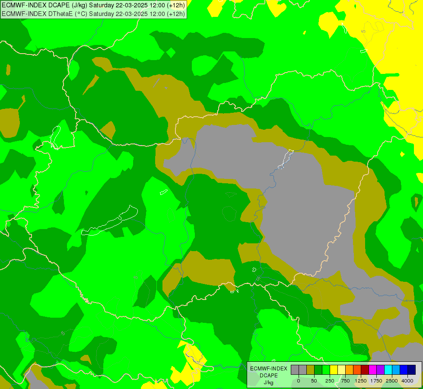Click the J/kg unit label in legend
This screenshot has width=423, height=389.
(x=269, y=383)
